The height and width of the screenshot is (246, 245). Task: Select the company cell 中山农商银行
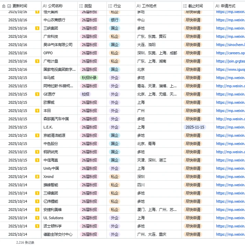[59, 20]
